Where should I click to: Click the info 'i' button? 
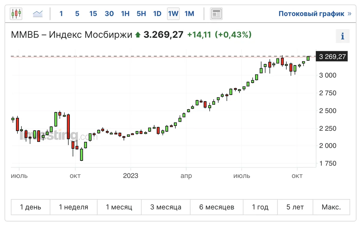tap(342, 36)
